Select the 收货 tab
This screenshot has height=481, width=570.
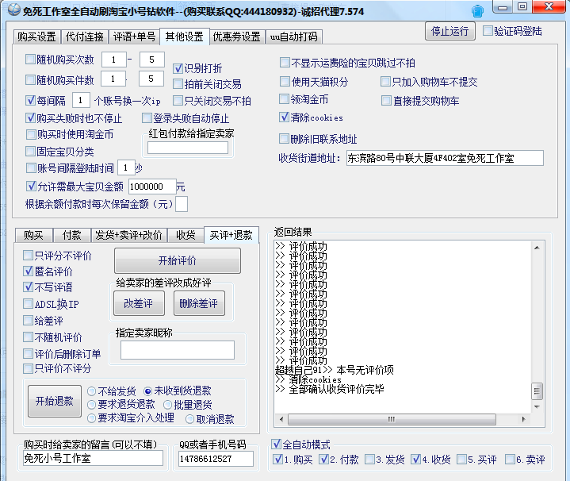coord(186,235)
